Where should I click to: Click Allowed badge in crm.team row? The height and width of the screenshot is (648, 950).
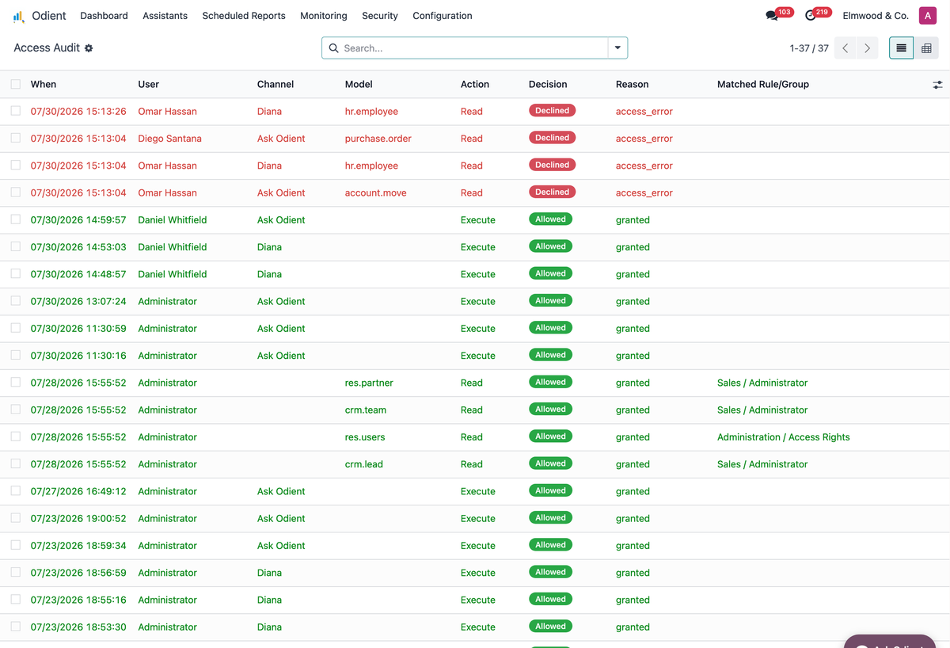pyautogui.click(x=550, y=409)
